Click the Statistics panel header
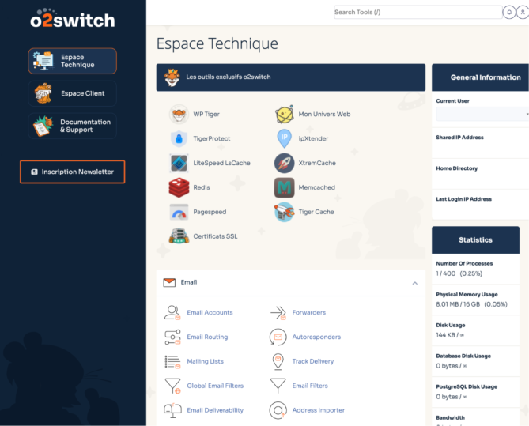 point(476,240)
